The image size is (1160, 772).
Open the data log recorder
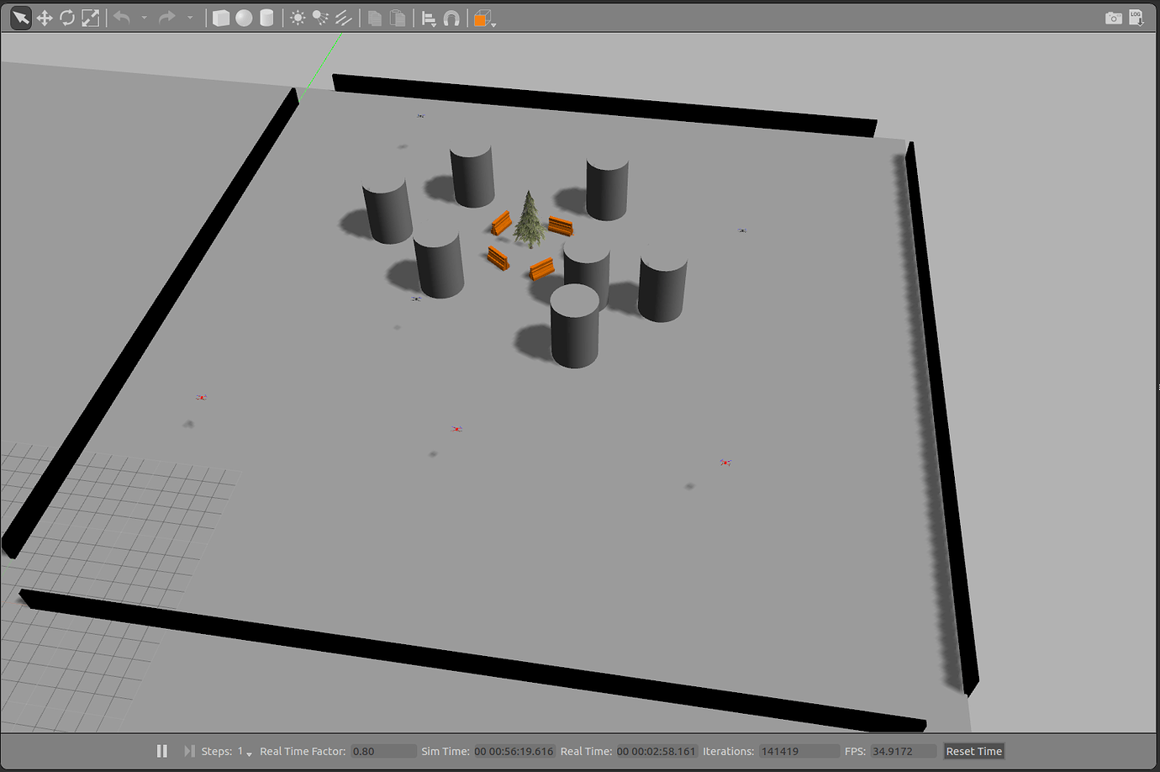click(1136, 18)
